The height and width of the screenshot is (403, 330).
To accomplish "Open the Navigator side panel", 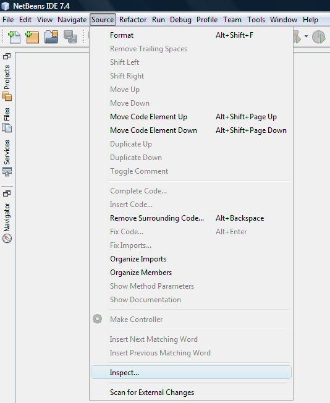I will (7, 223).
